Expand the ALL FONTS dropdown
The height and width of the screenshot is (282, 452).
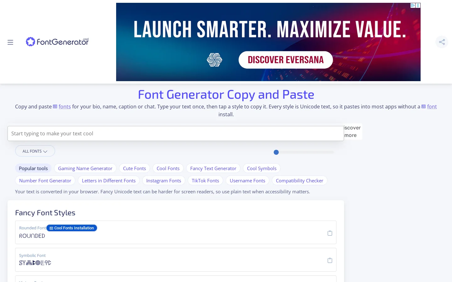(x=35, y=151)
